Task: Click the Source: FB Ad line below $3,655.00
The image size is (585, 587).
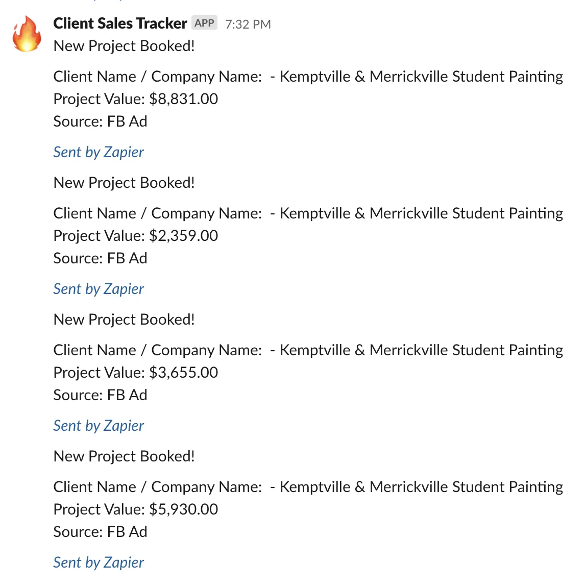Action: 100,395
